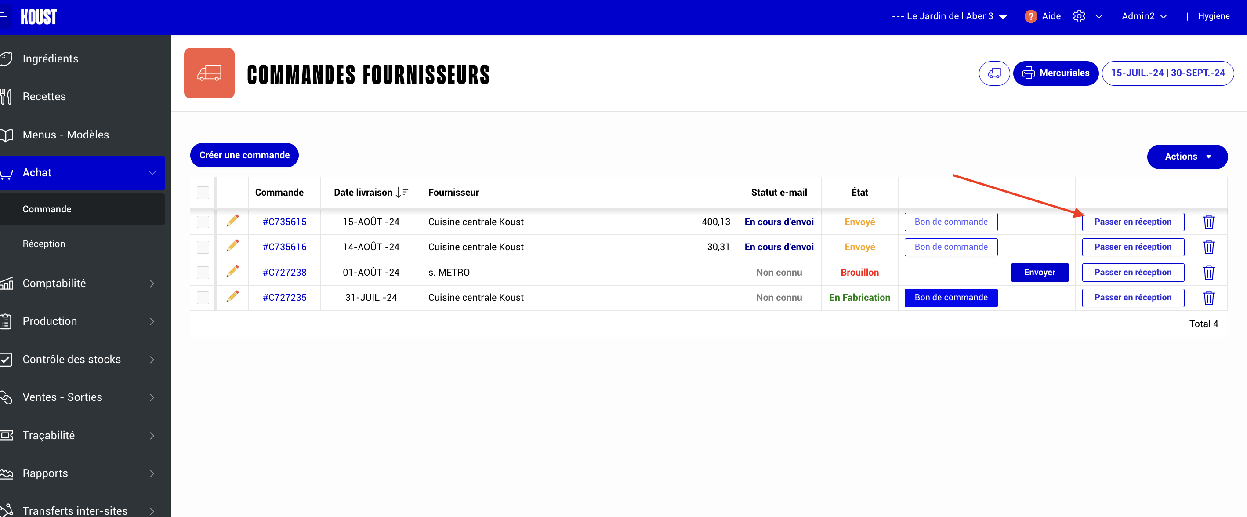Screen dimensions: 1247x517
Task: Open the Admin2 user dropdown
Action: click(x=1144, y=16)
